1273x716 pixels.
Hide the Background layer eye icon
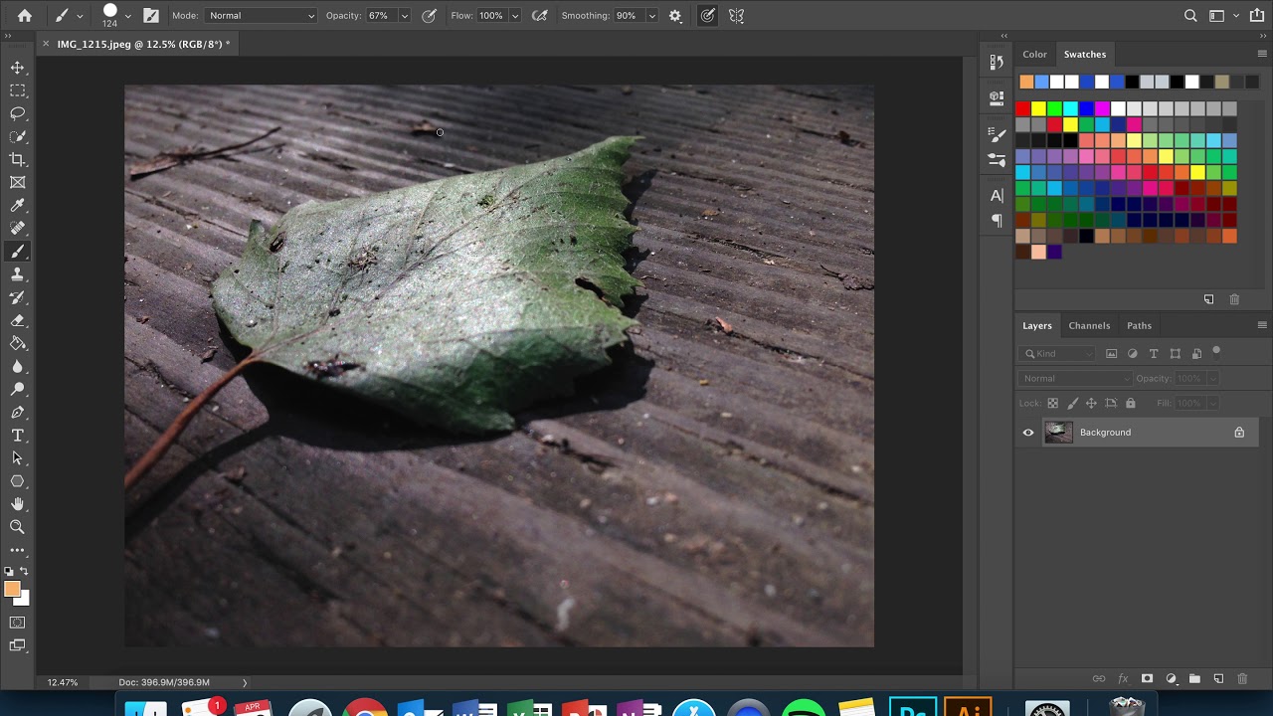click(x=1028, y=433)
